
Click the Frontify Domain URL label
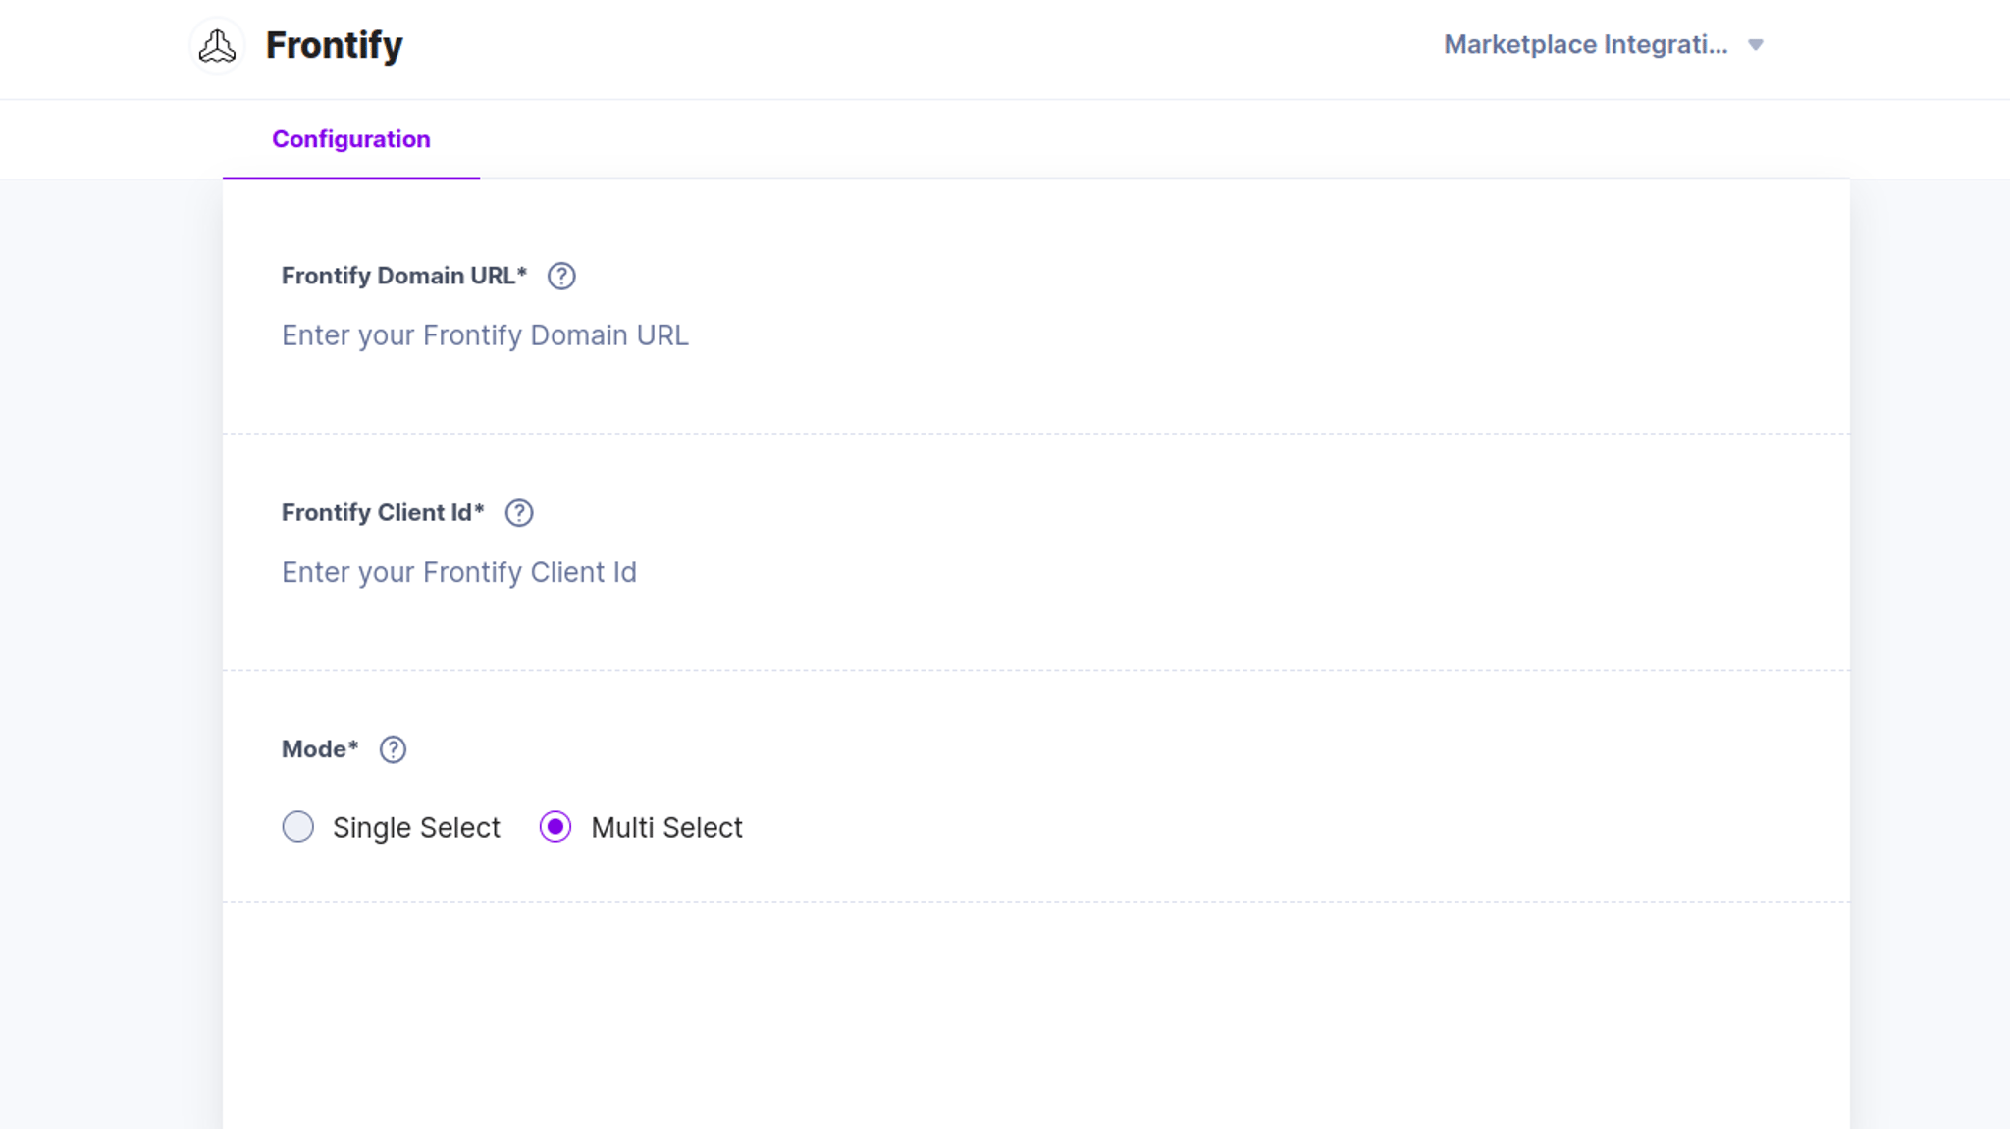[404, 276]
